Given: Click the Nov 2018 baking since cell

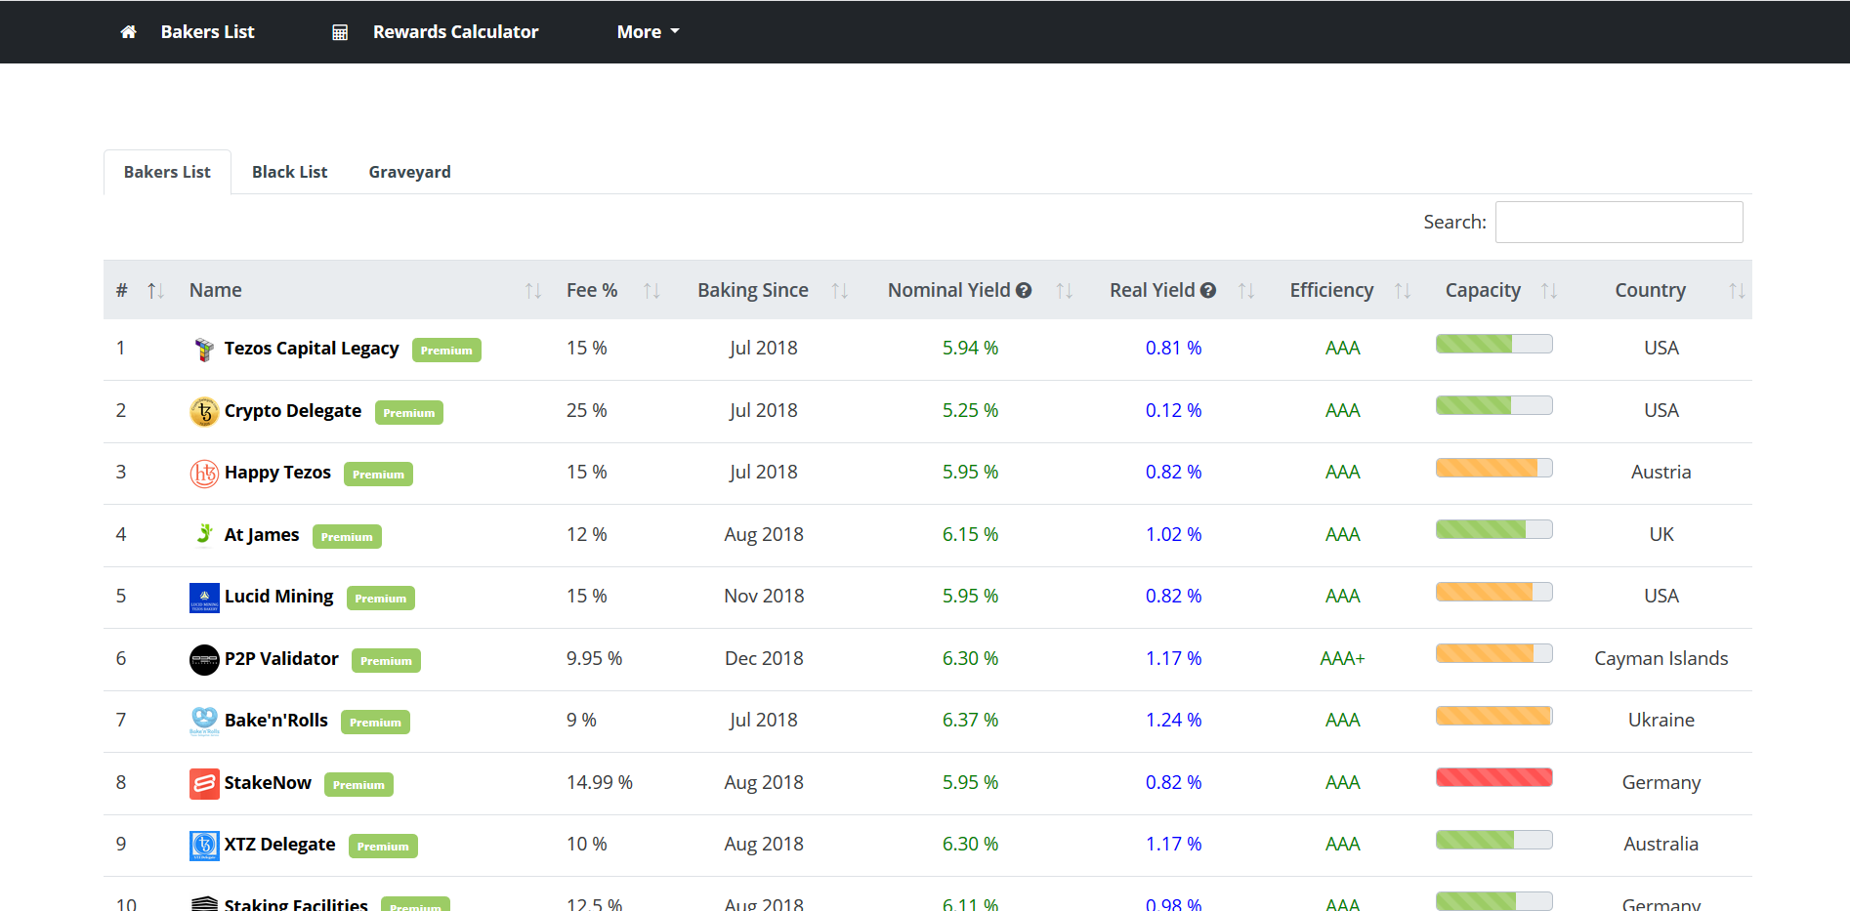Looking at the screenshot, I should (x=764, y=597).
